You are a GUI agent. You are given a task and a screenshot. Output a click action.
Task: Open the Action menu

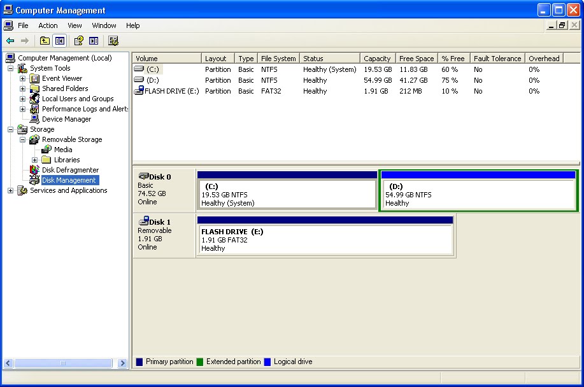pos(48,25)
